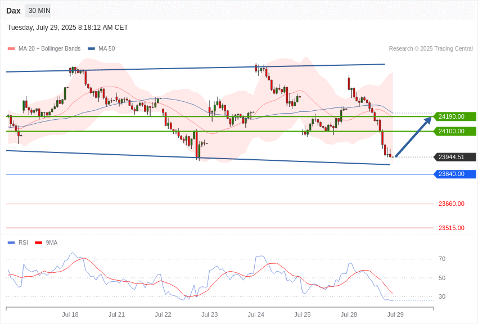Click the Research © 2025 Trading Central credit
Screen dimensions: 478x324
pos(431,48)
